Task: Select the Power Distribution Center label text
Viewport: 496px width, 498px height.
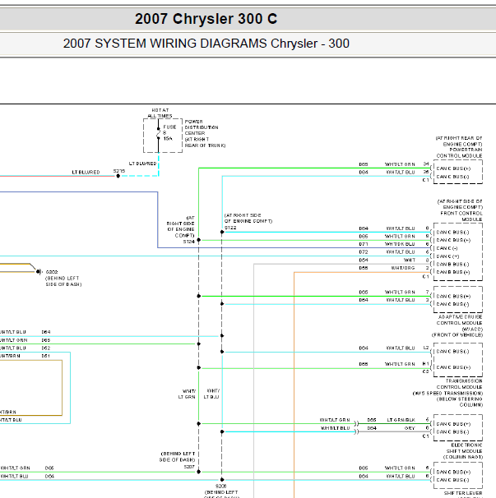Action: pyautogui.click(x=205, y=133)
